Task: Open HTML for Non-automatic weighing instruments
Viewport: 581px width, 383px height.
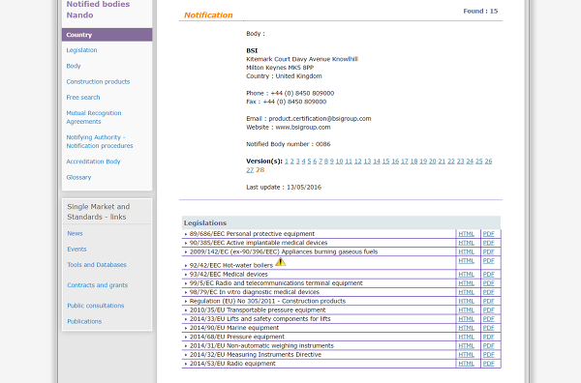Action: coord(466,345)
